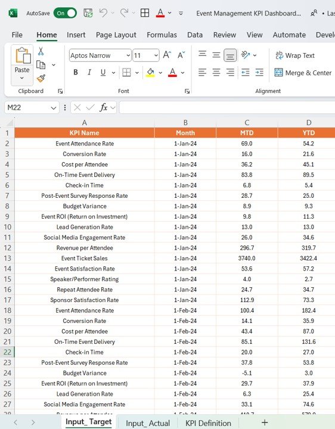
Task: Open the underline style dropdown arrow
Action: [113, 73]
